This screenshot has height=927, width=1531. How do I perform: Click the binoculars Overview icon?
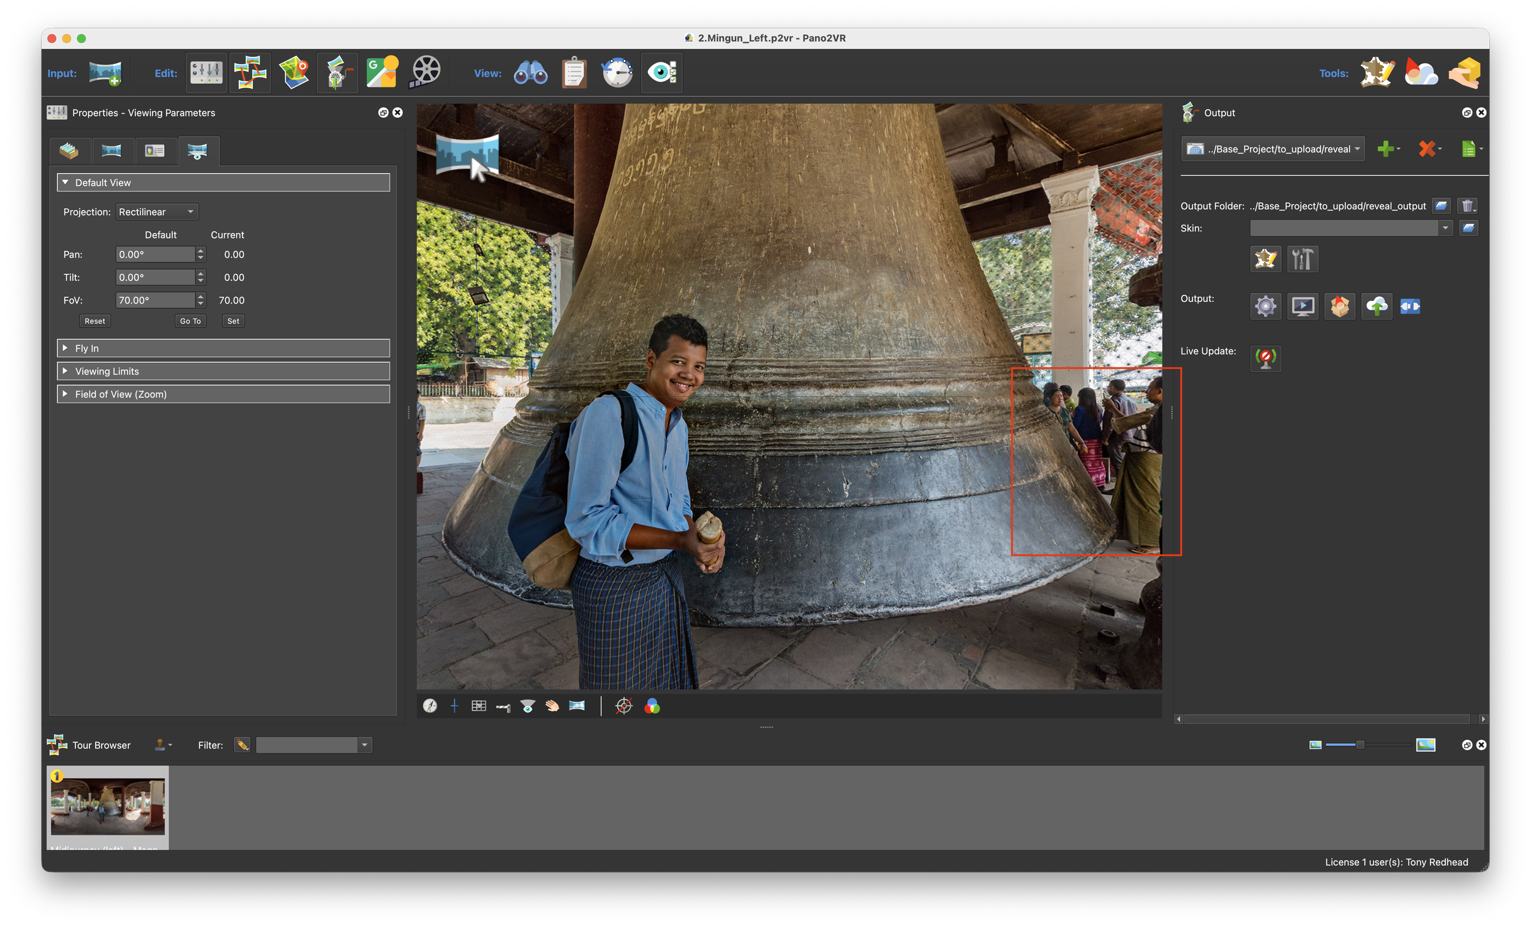coord(530,73)
